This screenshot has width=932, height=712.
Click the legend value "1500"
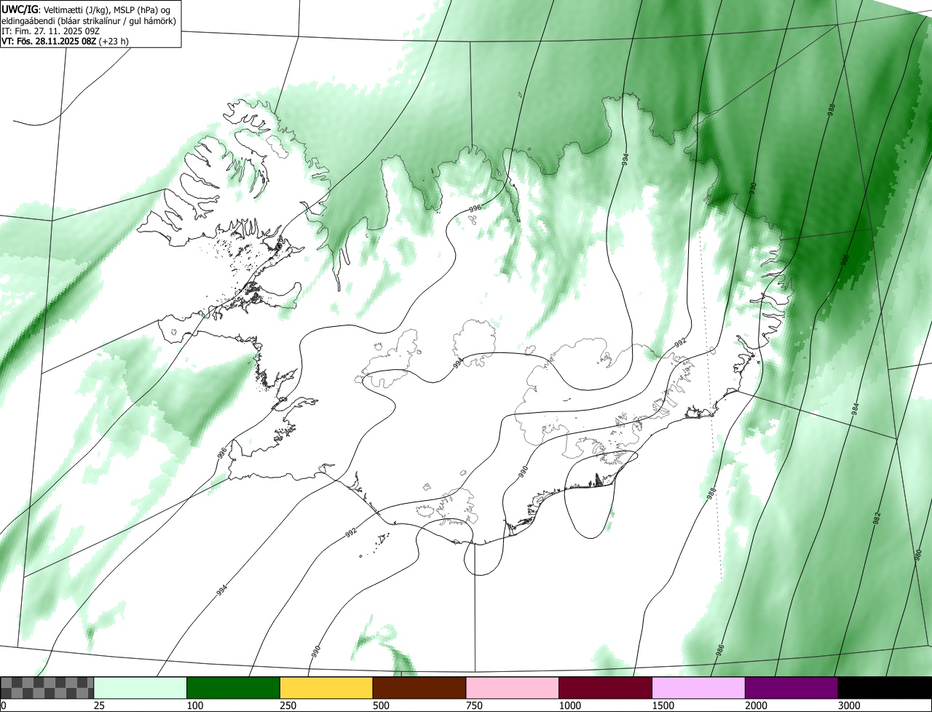(663, 706)
